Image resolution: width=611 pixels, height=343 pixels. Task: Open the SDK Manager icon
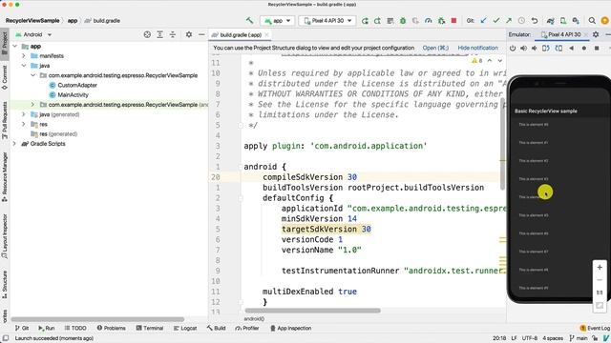pyautogui.click(x=576, y=21)
